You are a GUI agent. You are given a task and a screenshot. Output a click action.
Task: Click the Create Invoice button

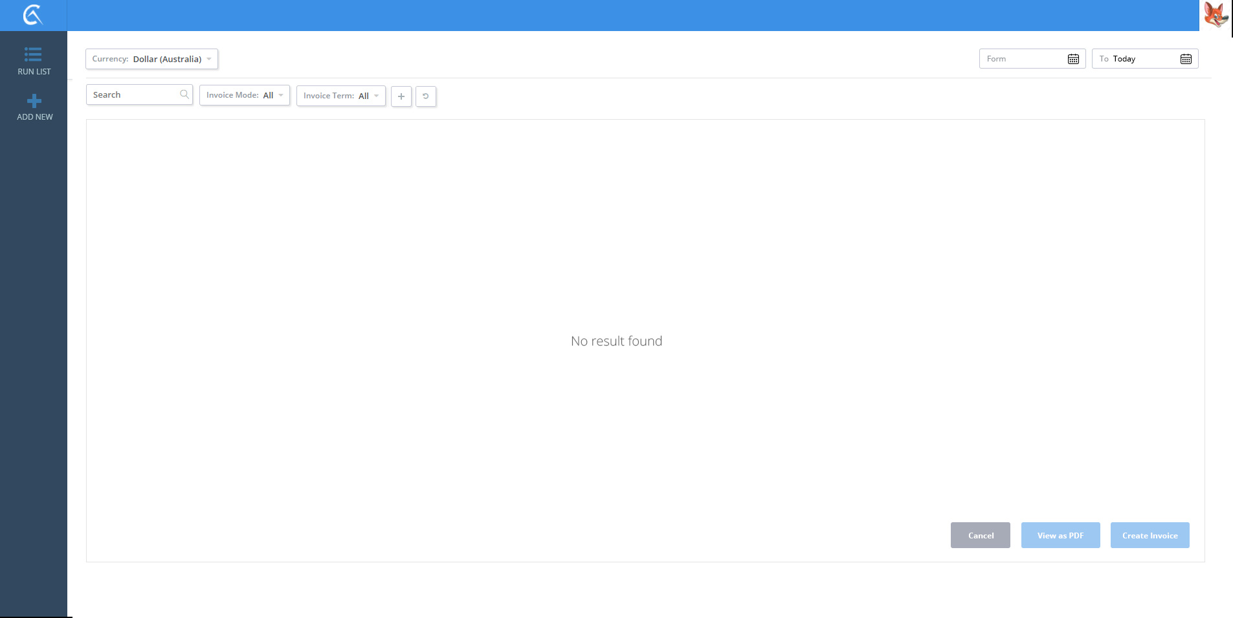(1150, 535)
